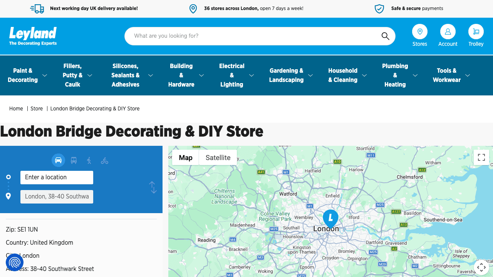The height and width of the screenshot is (277, 493).
Task: Click the Zip: SE1 1UN text
Action: (x=22, y=229)
